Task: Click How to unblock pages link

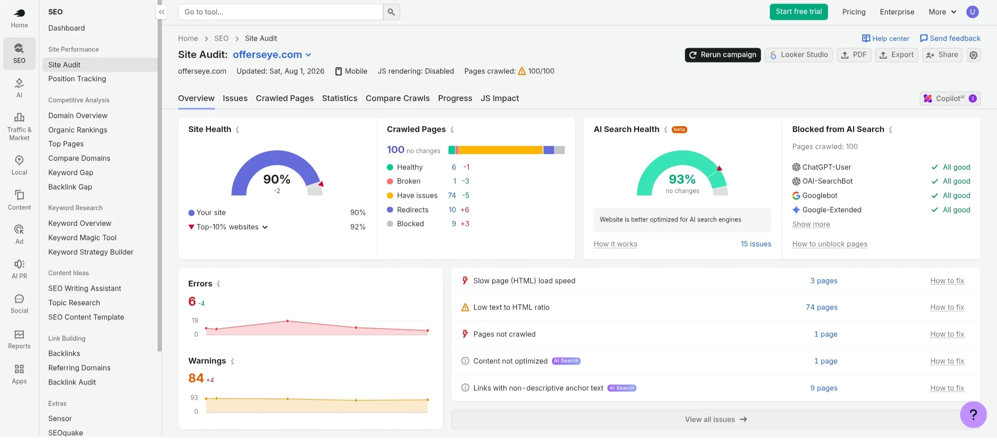Action: tap(829, 244)
